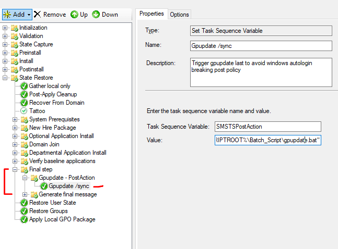Click into the Description text box
Image resolution: width=338 pixels, height=249 pixels.
[x=261, y=72]
